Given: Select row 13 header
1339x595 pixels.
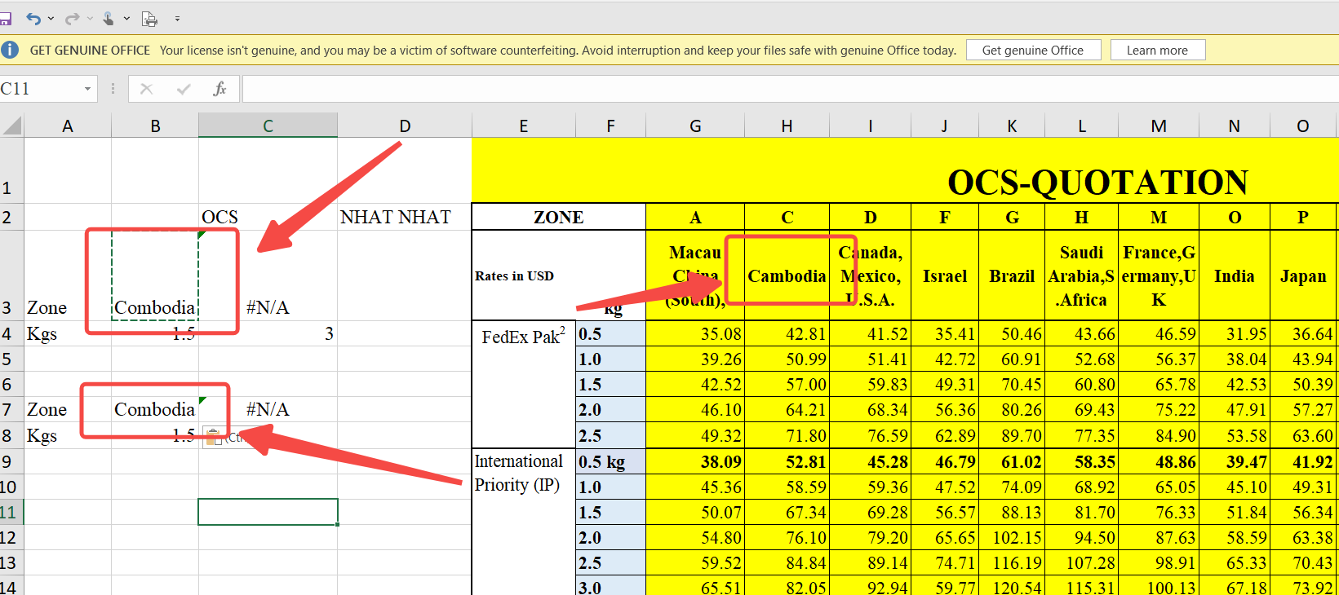Looking at the screenshot, I should pyautogui.click(x=11, y=562).
